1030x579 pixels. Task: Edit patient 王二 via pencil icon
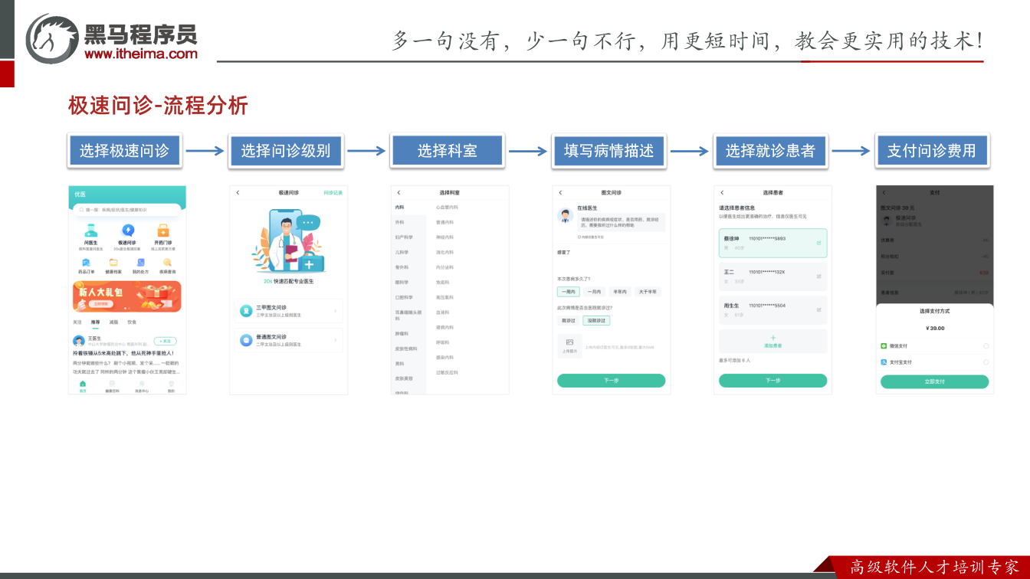pyautogui.click(x=818, y=276)
